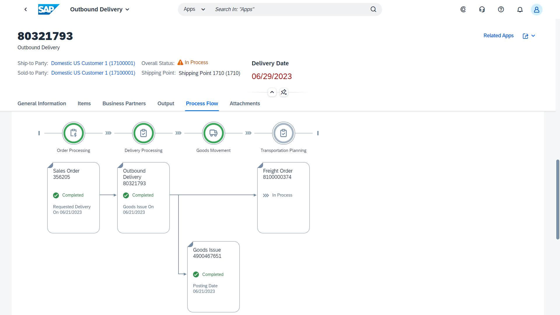Switch to the Items tab
560x315 pixels.
84,104
